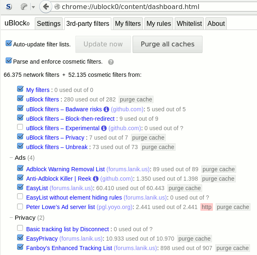Uncheck uBlock filters Unbreak checkbox
257x255 pixels.
click(20, 146)
